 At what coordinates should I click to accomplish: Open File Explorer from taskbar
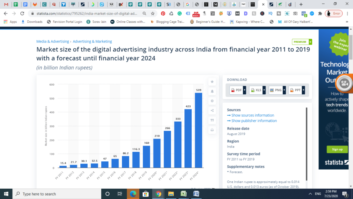pyautogui.click(x=171, y=194)
